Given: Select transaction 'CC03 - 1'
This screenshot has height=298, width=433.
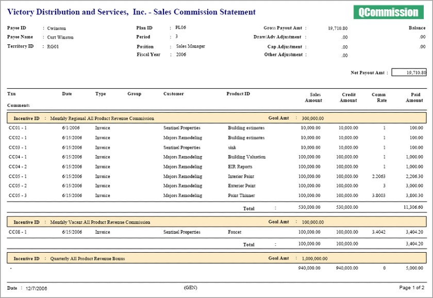Looking at the screenshot, I should click(x=18, y=147).
